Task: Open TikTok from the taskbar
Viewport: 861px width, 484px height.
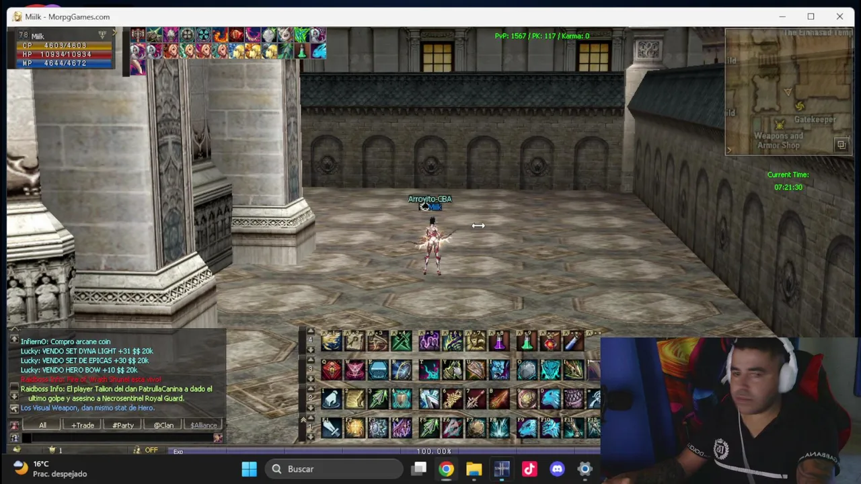Action: (x=529, y=469)
